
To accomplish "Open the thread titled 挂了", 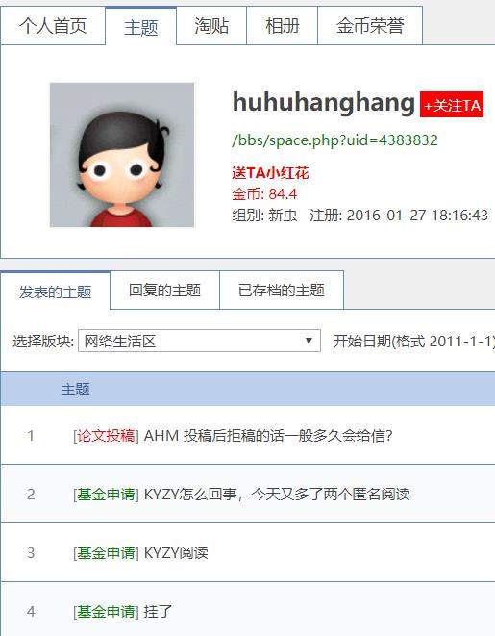I will pyautogui.click(x=158, y=611).
